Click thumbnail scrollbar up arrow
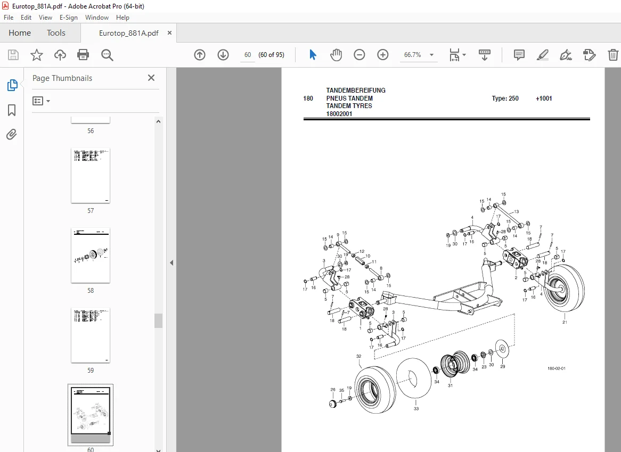The image size is (621, 452). [x=158, y=121]
